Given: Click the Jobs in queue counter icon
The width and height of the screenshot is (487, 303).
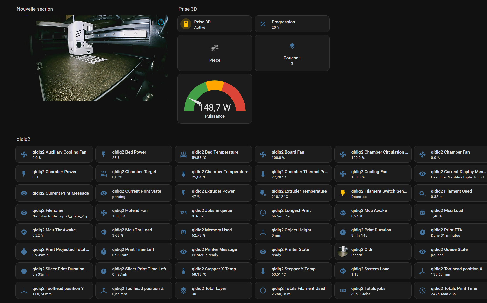Looking at the screenshot, I should pos(183,213).
